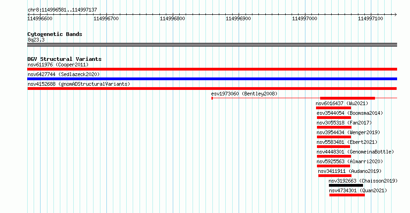Click the Cytogenetic Bands track title
The image size is (410, 213).
coord(55,34)
